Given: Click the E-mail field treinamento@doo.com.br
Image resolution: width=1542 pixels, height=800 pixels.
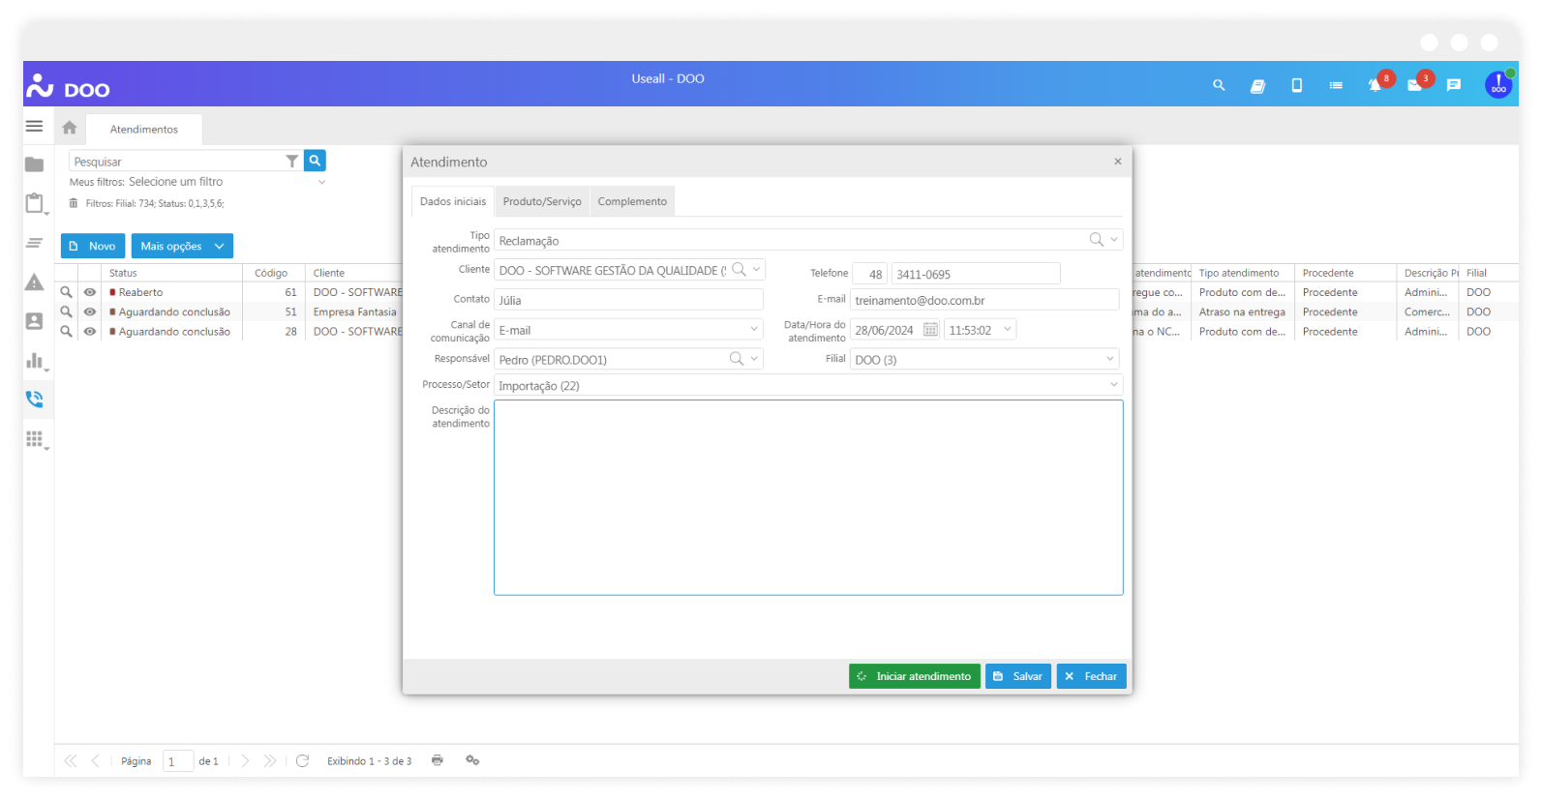Looking at the screenshot, I should [x=984, y=300].
